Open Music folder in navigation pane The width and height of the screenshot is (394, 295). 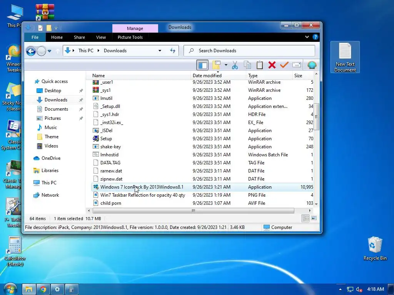coord(50,128)
